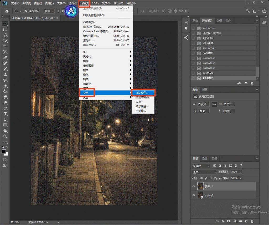Choose 中间值... in the submenu
Screen dimensions: 269x225
(143, 111)
